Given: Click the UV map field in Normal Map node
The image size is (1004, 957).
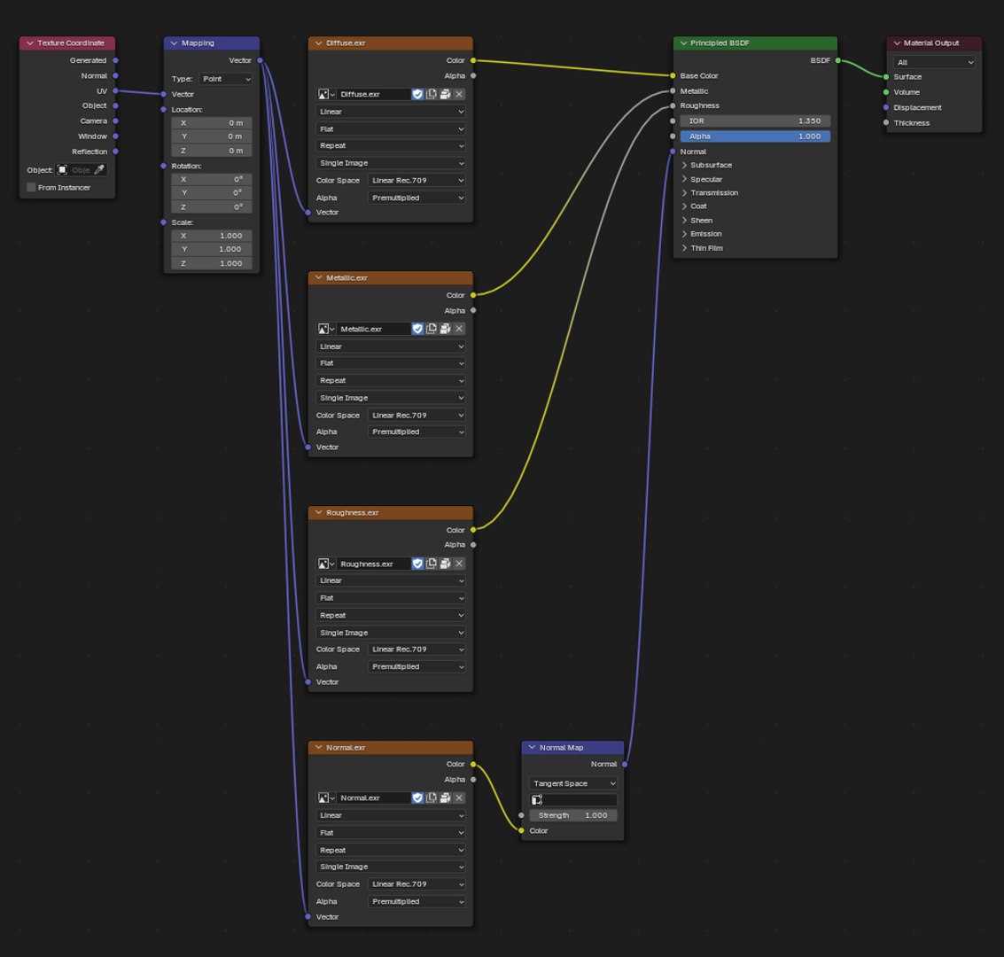Looking at the screenshot, I should tap(573, 799).
